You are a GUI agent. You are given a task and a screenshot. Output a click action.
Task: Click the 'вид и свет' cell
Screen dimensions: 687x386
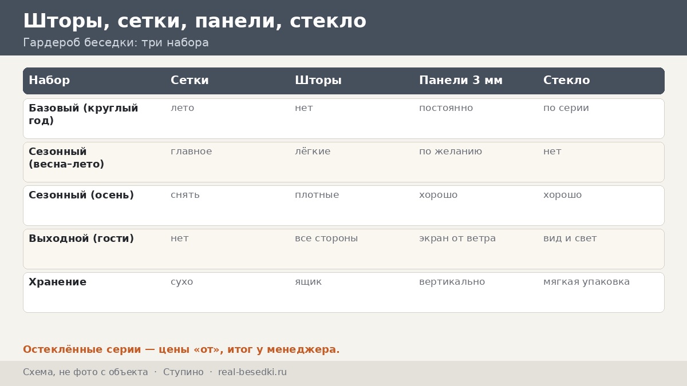point(570,238)
